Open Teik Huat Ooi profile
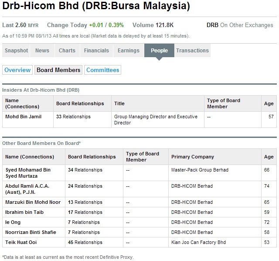Screen dimensions: 279x261 (x=21, y=242)
